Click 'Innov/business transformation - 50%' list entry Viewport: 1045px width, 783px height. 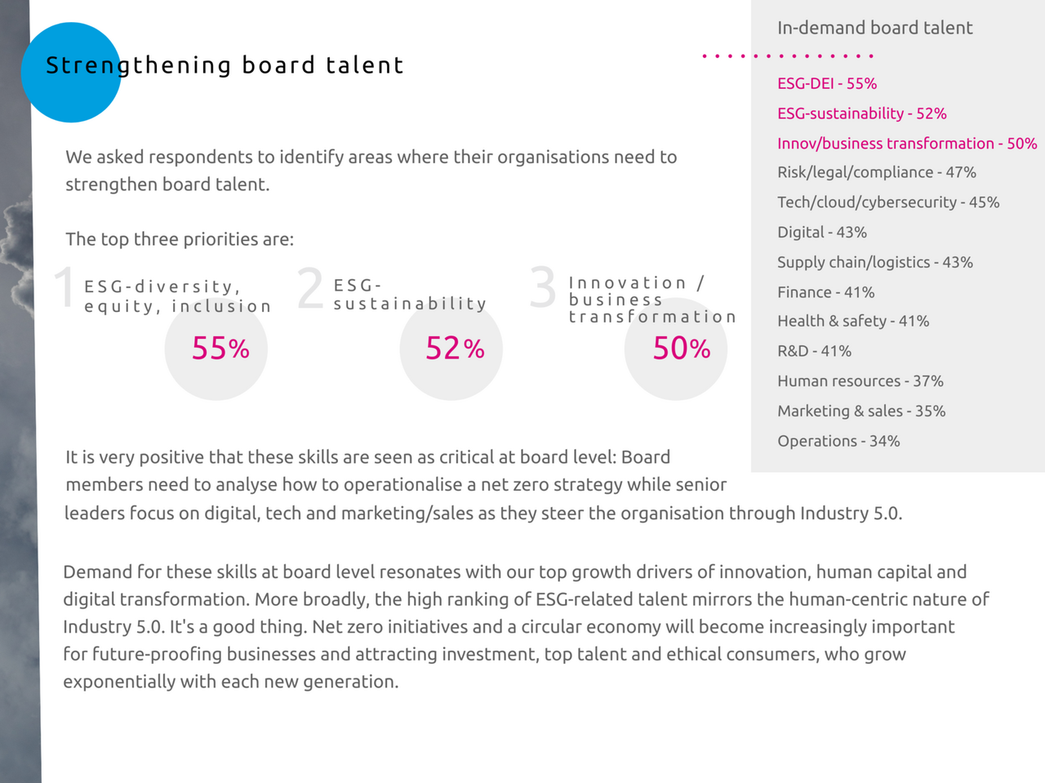click(906, 144)
